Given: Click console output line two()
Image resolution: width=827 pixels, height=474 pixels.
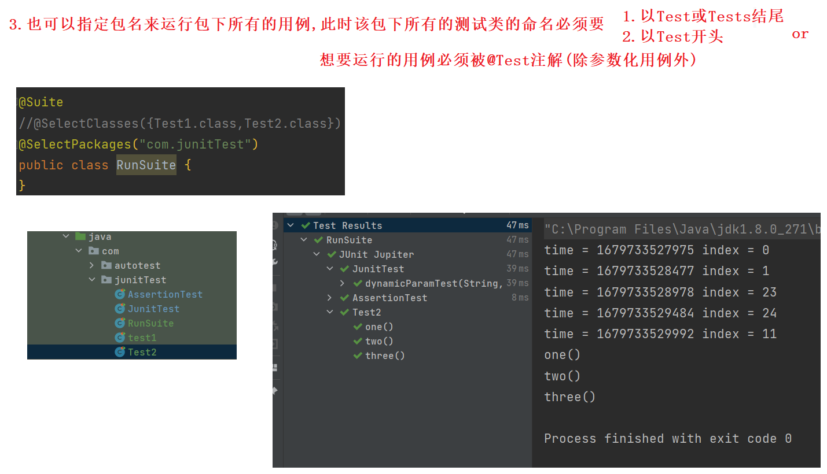Looking at the screenshot, I should [563, 376].
